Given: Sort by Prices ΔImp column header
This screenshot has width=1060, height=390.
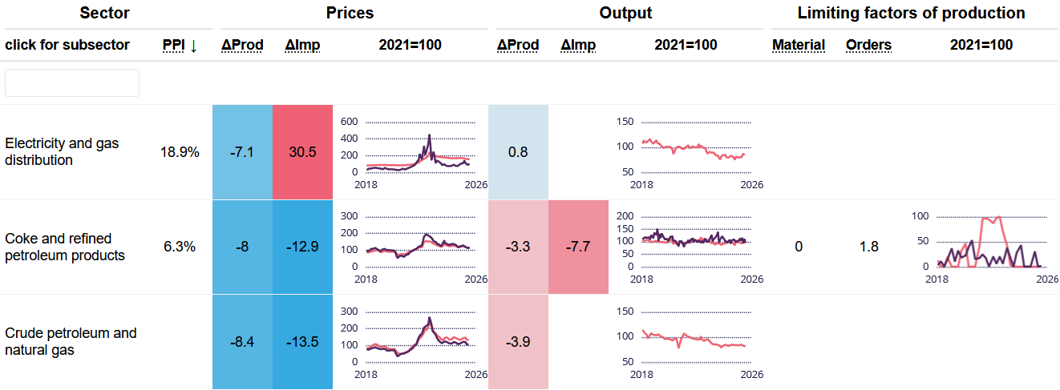Looking at the screenshot, I should [302, 45].
